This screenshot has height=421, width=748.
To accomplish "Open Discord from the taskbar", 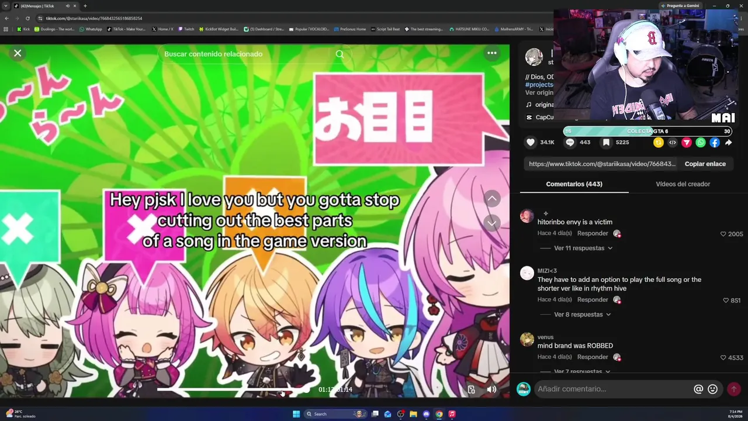I will coord(426,414).
